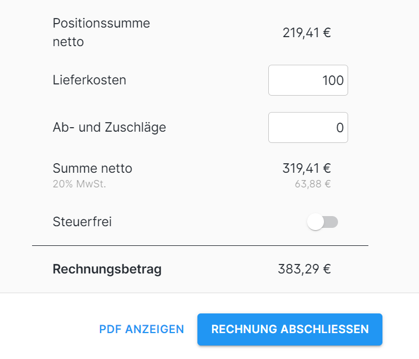Screen dimensions: 419x359
Task: Select the 63,88 € tax amount
Action: pos(313,183)
